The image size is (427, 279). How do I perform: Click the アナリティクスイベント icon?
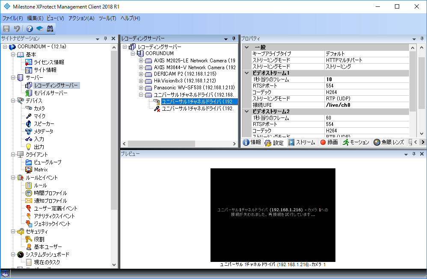pyautogui.click(x=29, y=216)
